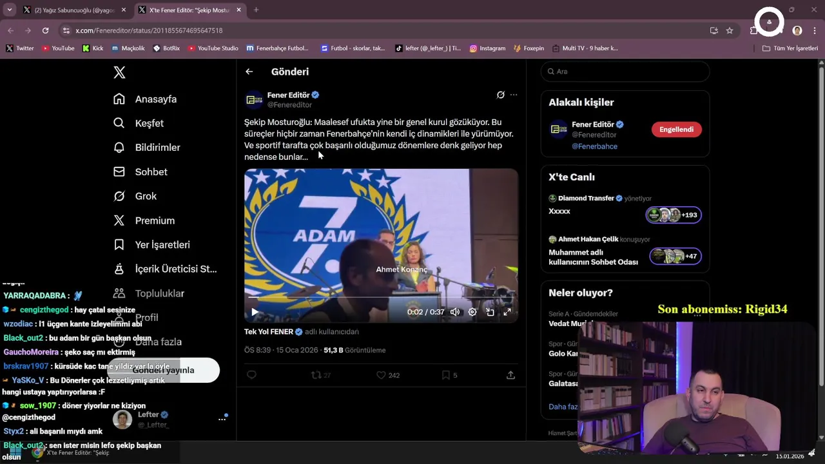
Task: Click the X logo in the sidebar
Action: tap(119, 72)
